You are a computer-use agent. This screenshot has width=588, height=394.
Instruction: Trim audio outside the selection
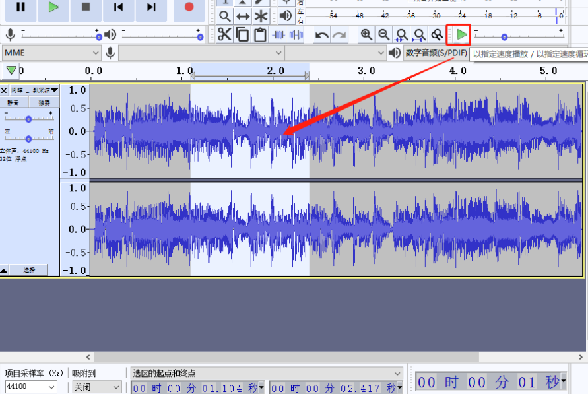click(278, 34)
